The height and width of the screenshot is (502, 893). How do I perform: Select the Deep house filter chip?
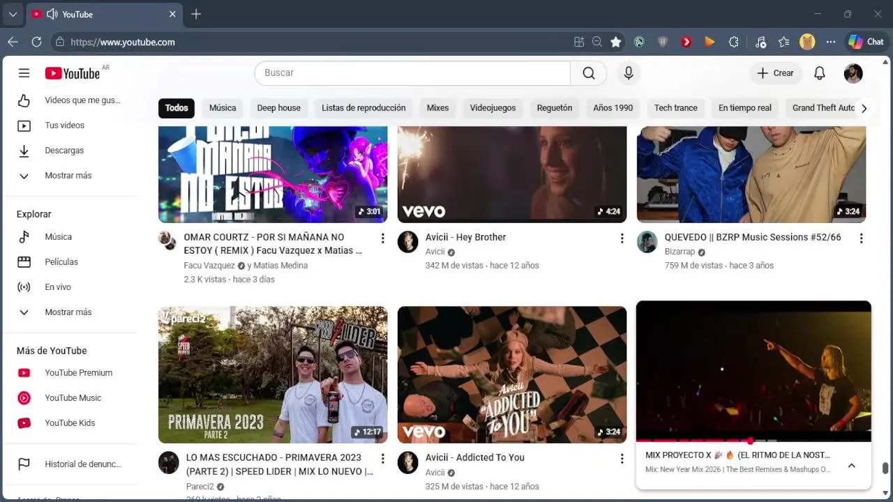pyautogui.click(x=278, y=108)
